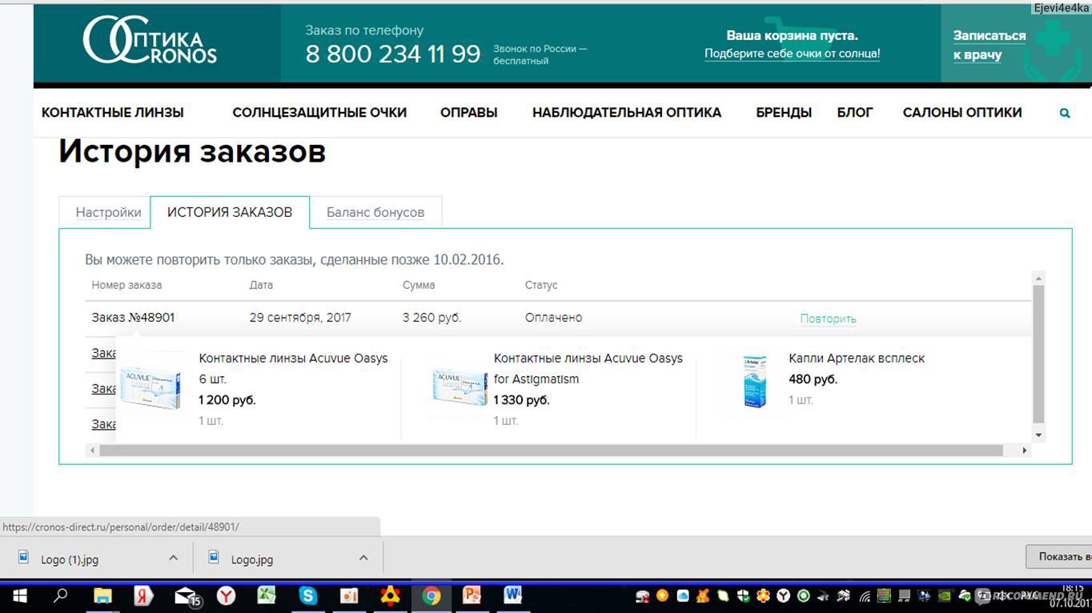Click Подберите себе очки от солнца link
The width and height of the screenshot is (1092, 613).
click(792, 54)
